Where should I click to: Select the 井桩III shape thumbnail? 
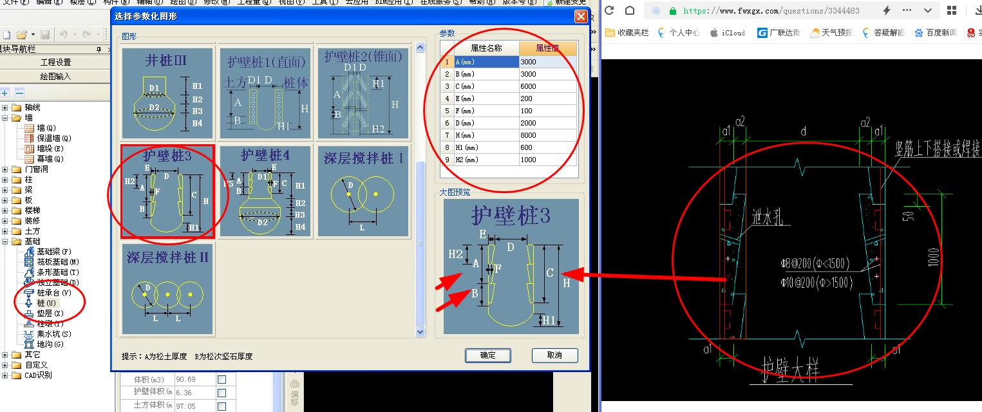pos(167,93)
